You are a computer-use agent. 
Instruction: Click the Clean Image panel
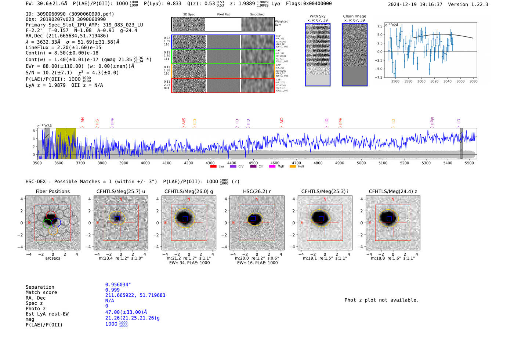pyautogui.click(x=355, y=55)
